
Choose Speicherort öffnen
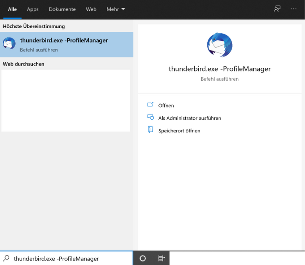[x=179, y=131]
